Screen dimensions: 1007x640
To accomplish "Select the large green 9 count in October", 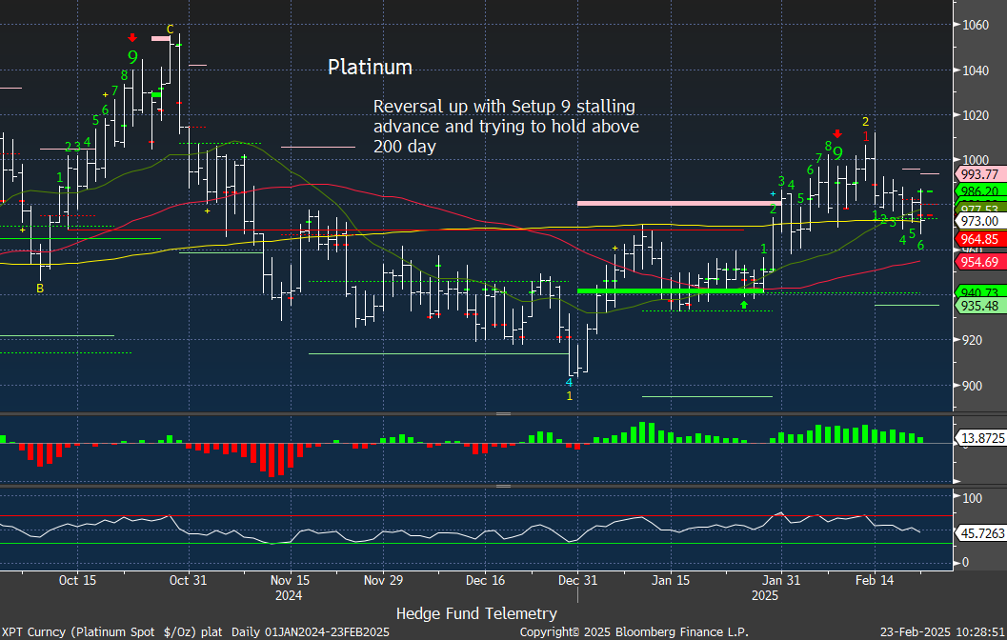I will point(132,57).
